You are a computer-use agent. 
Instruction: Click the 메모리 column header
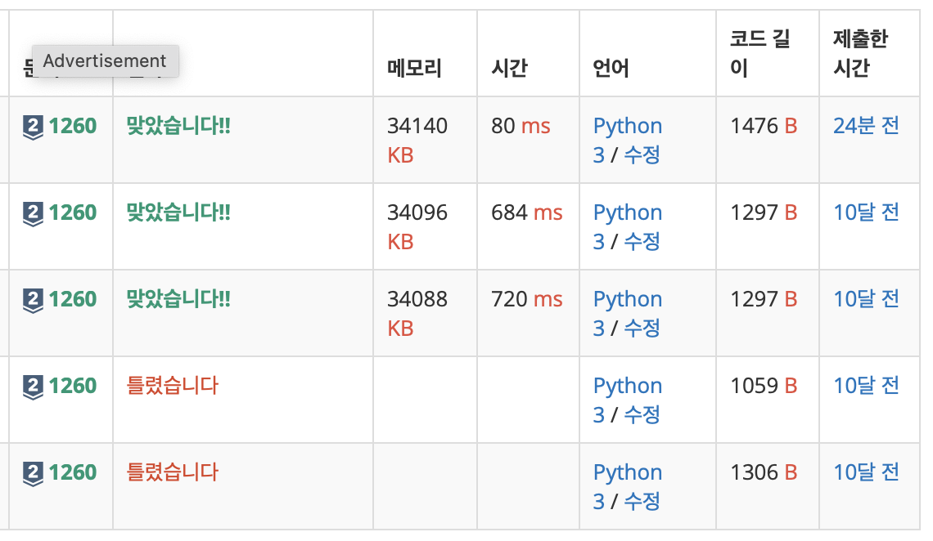414,69
